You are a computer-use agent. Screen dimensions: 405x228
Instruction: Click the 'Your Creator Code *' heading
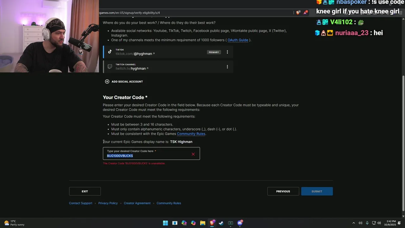[x=125, y=97]
